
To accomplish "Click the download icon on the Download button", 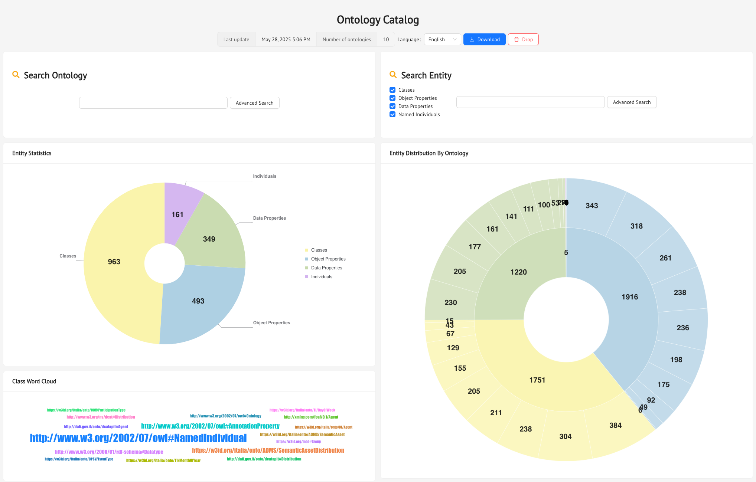I will pos(472,39).
